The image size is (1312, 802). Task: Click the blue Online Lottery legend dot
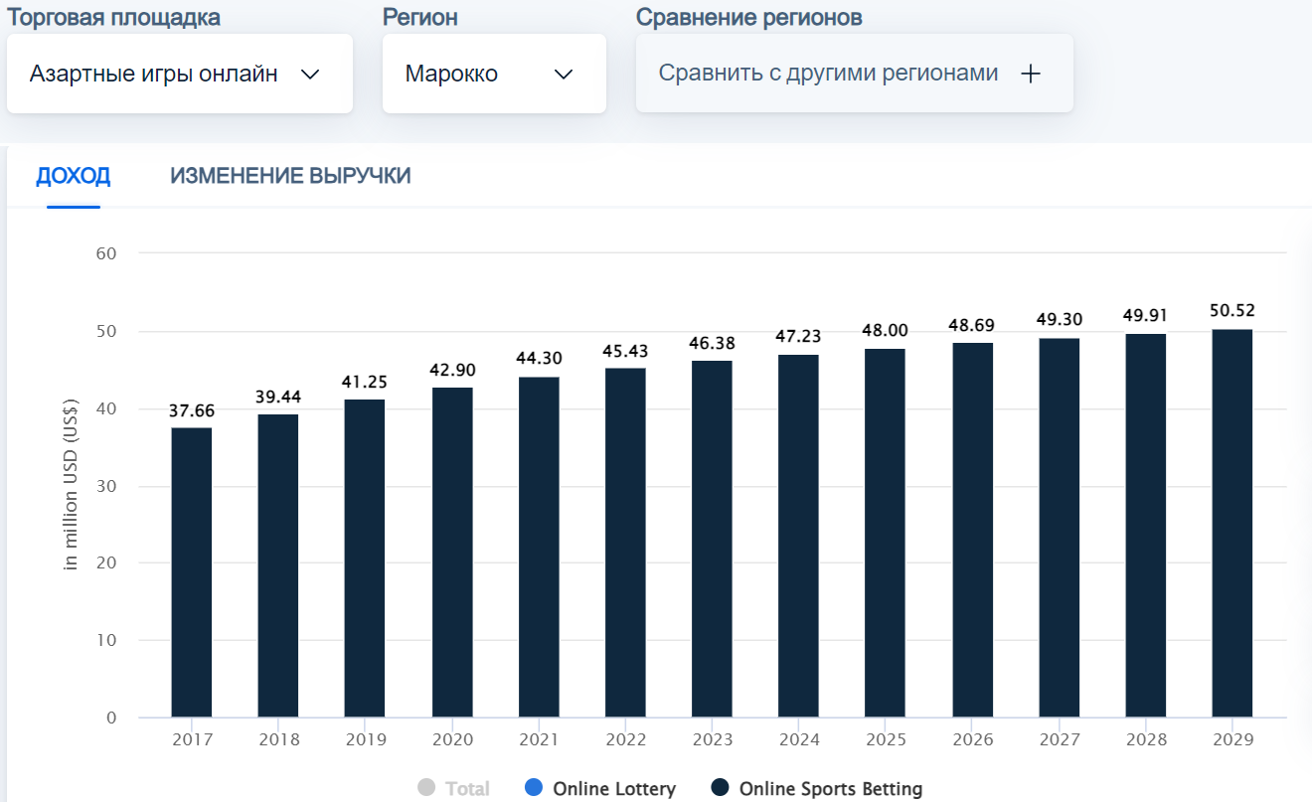534,788
